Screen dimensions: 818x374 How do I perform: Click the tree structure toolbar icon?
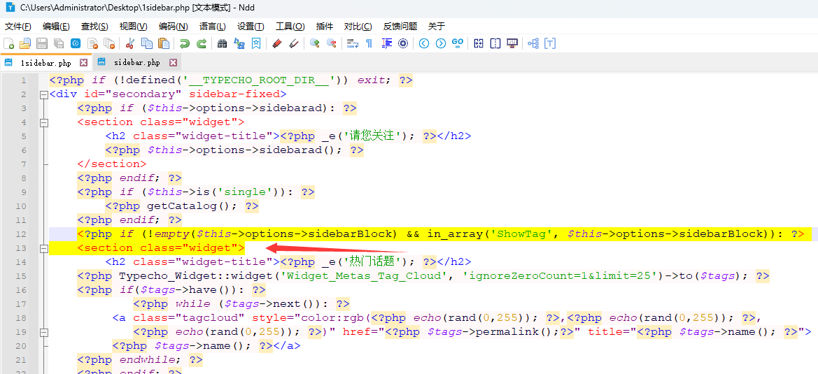pos(533,43)
